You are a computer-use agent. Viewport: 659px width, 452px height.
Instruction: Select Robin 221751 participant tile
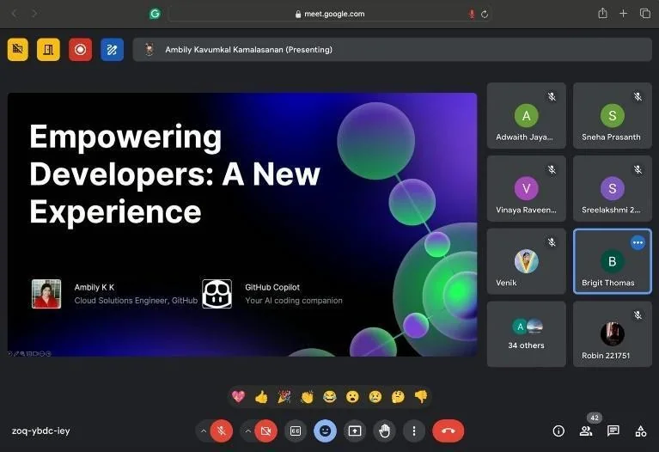[613, 334]
